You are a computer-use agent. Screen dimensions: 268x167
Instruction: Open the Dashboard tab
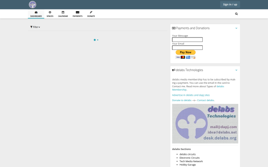tap(36, 14)
